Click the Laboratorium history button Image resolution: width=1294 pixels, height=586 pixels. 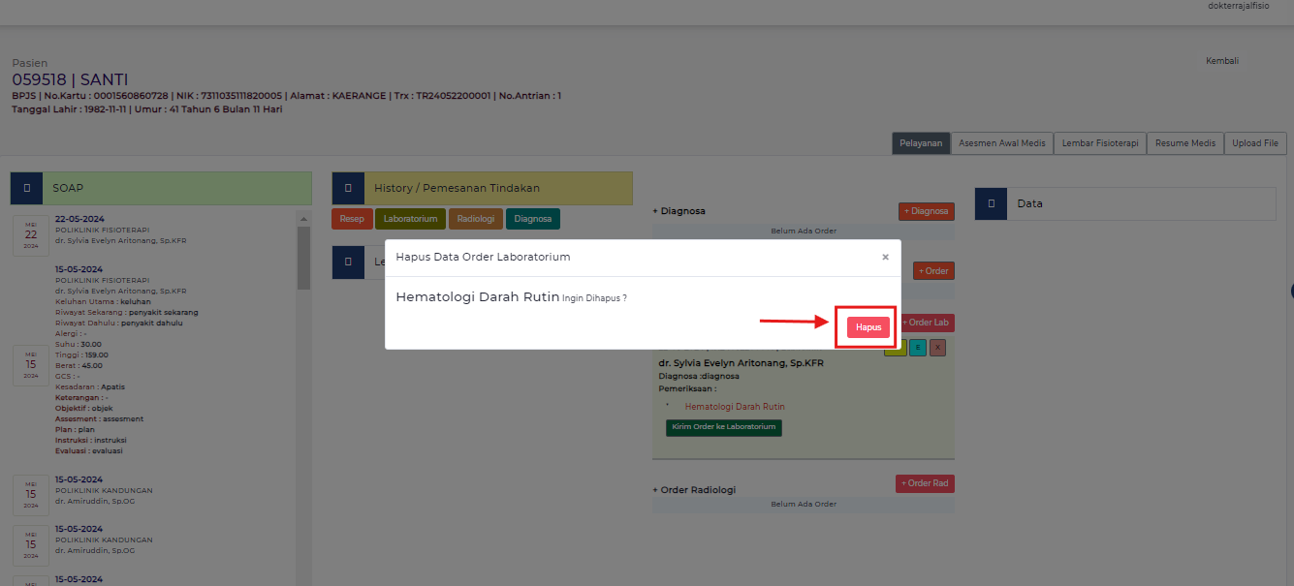click(x=410, y=219)
